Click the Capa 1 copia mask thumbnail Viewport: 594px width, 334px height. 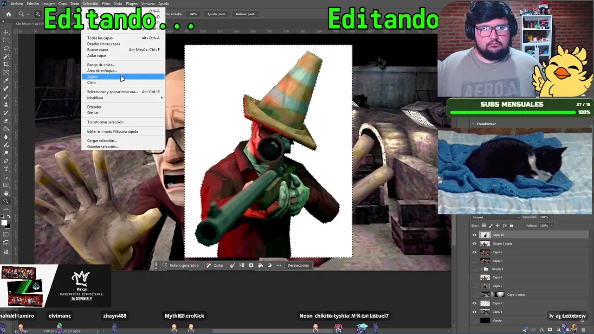[x=500, y=295]
